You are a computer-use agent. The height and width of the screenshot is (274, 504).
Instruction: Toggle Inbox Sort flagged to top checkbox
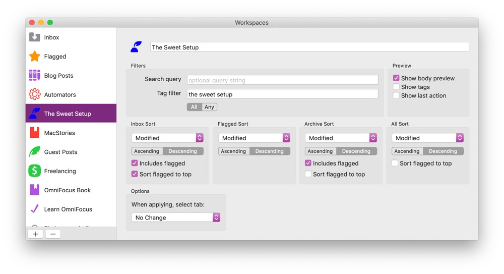tap(135, 174)
